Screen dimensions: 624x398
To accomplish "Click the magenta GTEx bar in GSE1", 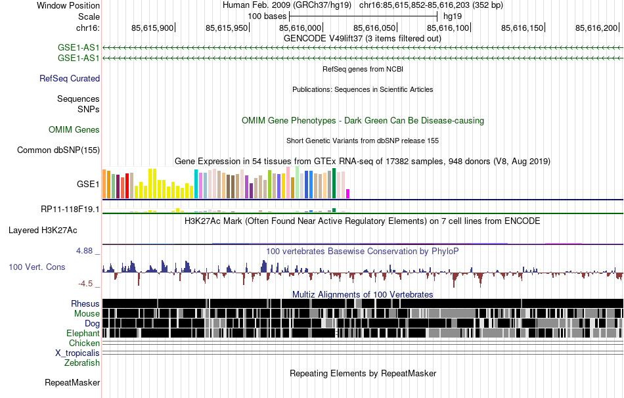I will pyautogui.click(x=348, y=194).
